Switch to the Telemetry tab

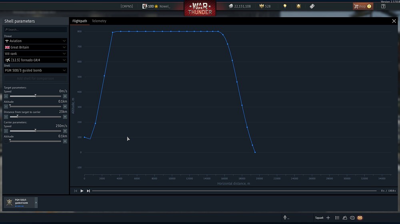99,21
